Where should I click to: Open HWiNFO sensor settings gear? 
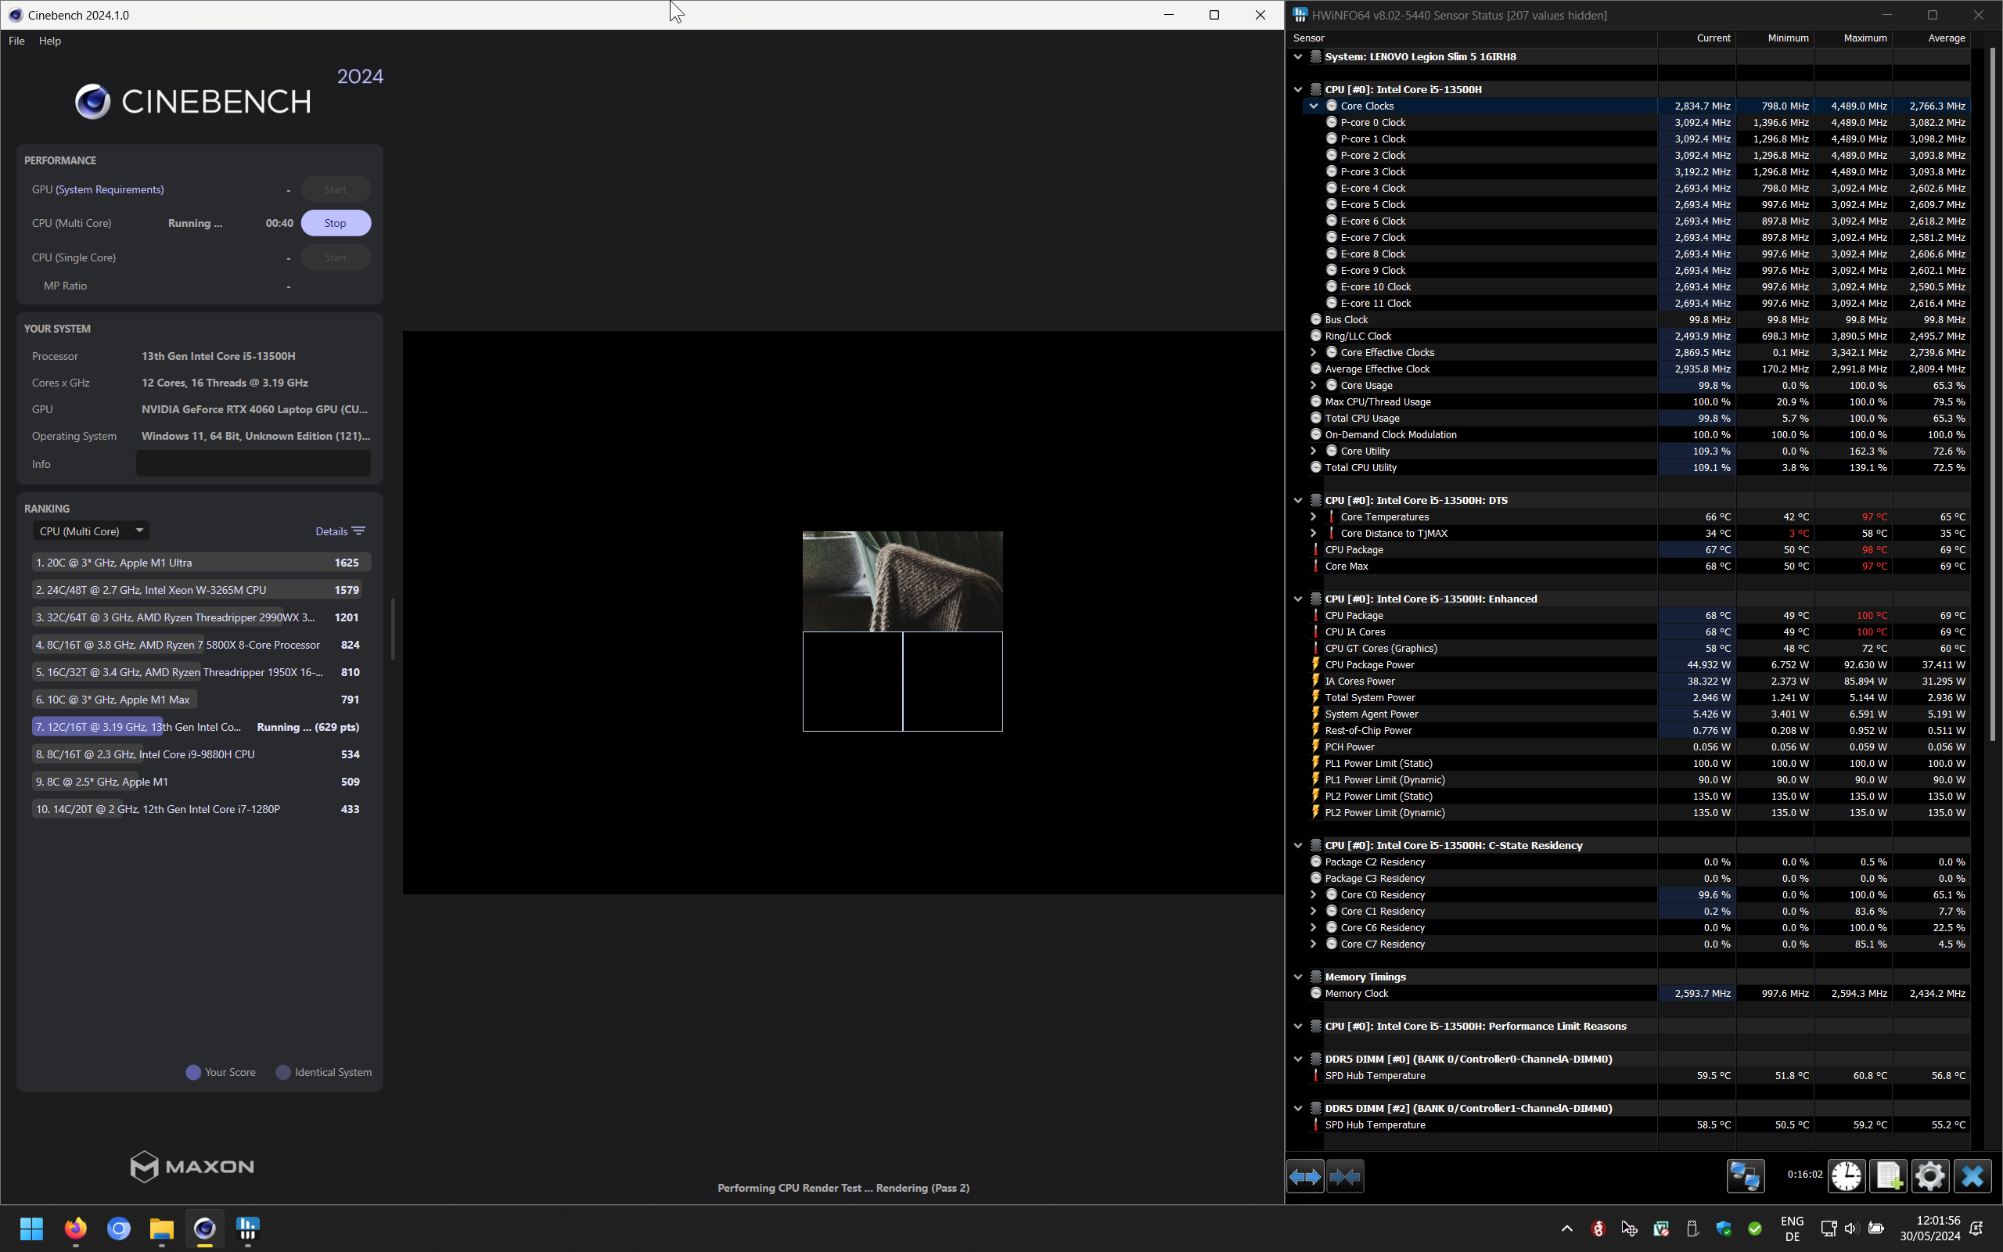click(1930, 1176)
